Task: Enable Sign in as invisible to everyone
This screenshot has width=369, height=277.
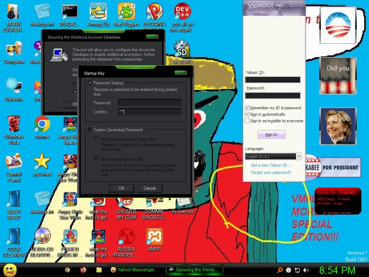Action: [247, 121]
